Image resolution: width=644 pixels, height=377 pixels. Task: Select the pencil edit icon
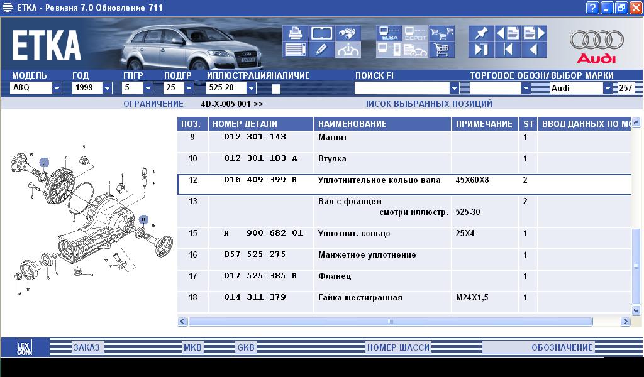pos(321,49)
